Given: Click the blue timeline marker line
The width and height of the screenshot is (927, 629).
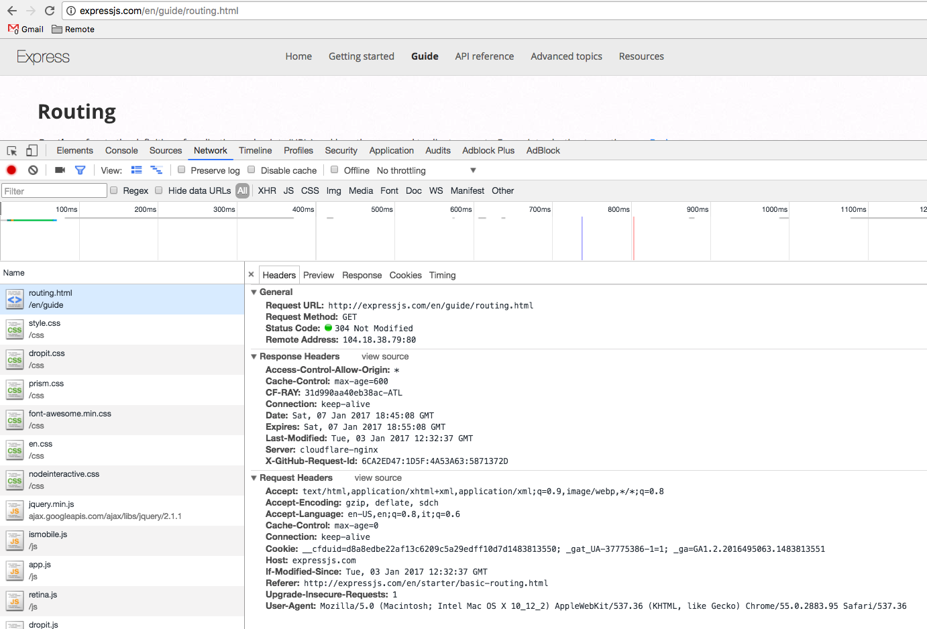Looking at the screenshot, I should (x=582, y=238).
